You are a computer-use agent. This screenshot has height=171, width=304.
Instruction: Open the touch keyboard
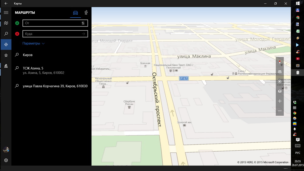(298, 146)
